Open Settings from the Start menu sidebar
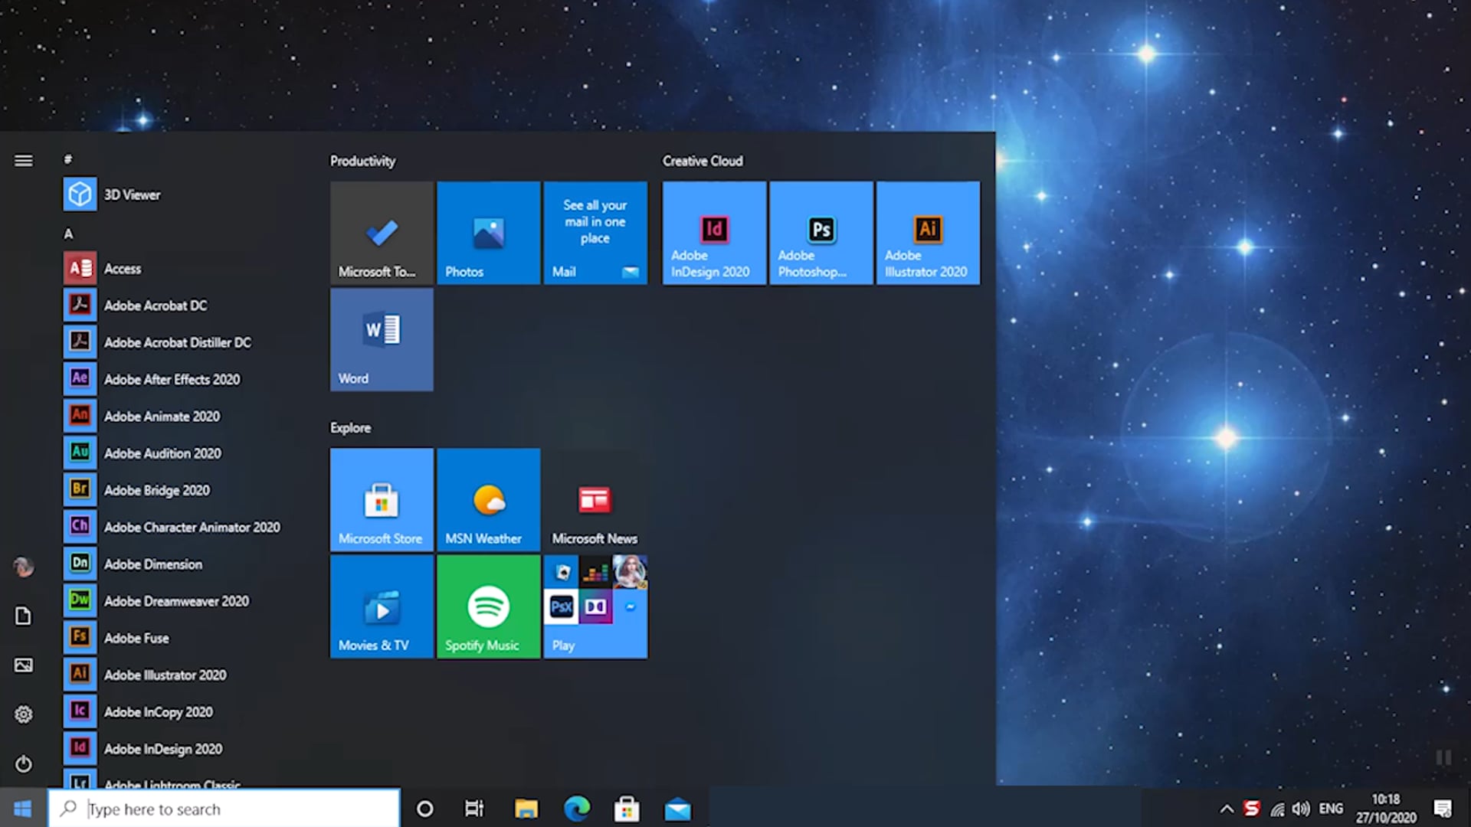This screenshot has width=1471, height=827. (x=24, y=714)
